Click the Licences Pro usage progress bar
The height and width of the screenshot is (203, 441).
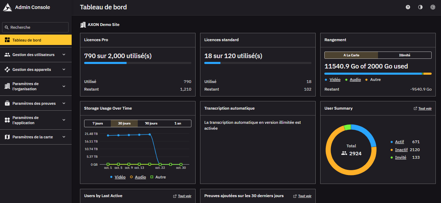coord(137,63)
